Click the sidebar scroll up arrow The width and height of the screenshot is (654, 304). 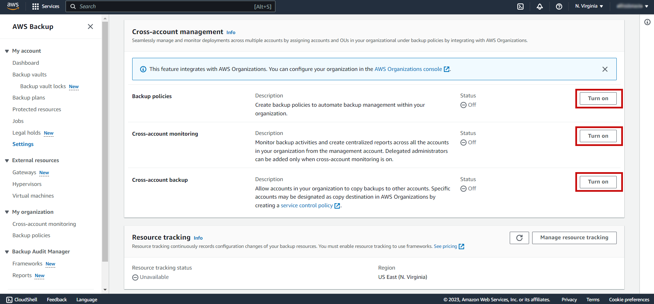(x=105, y=18)
